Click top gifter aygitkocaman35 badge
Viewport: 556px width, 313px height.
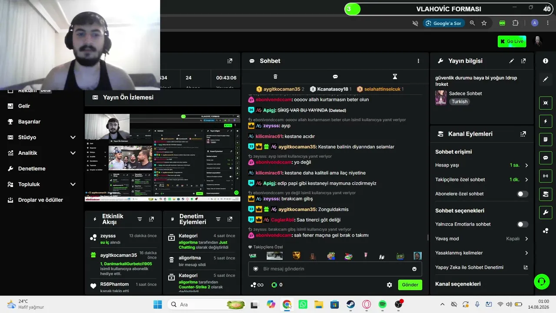(x=280, y=89)
